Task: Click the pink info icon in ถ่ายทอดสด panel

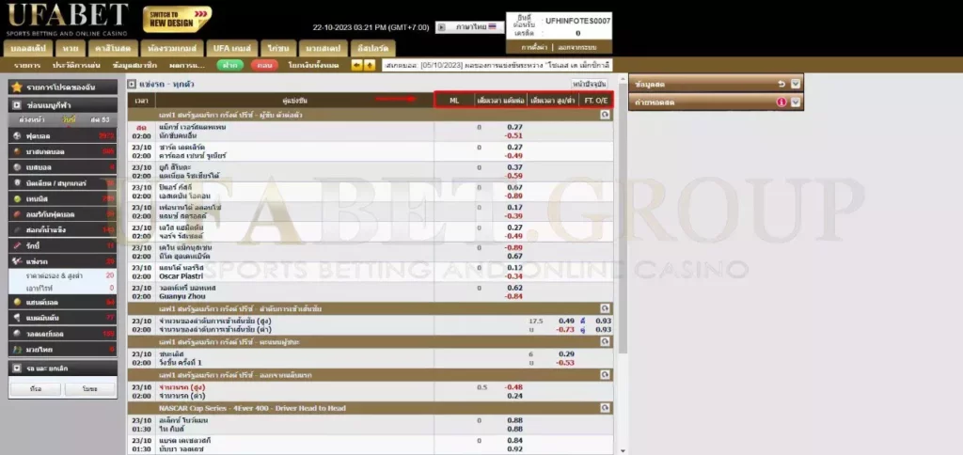Action: point(781,102)
